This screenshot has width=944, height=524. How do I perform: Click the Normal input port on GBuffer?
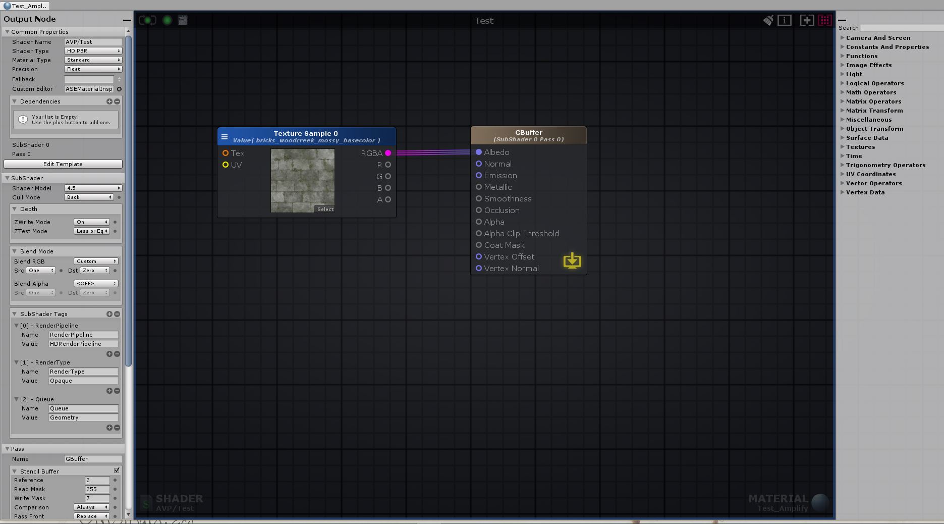(x=479, y=164)
